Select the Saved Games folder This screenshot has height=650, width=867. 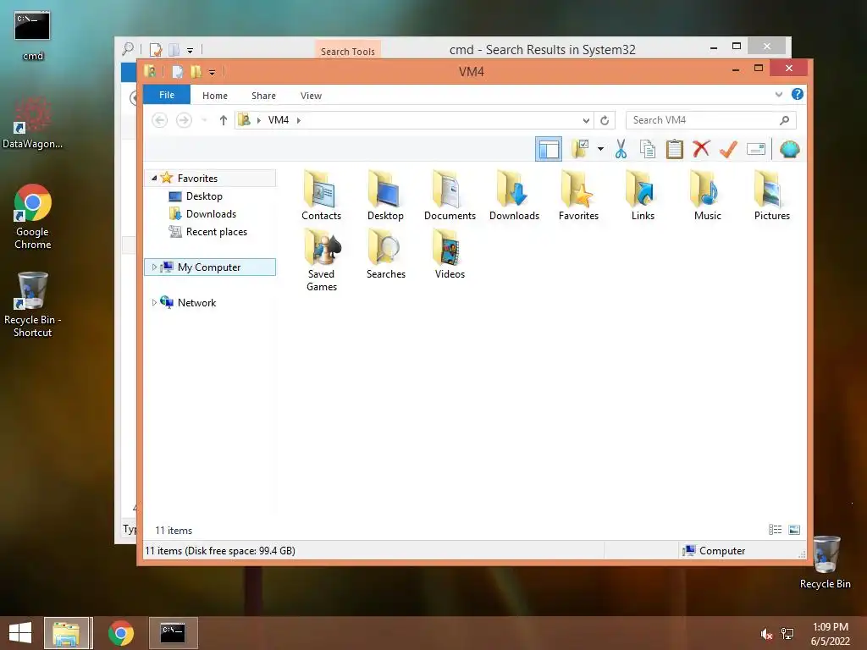click(x=321, y=260)
